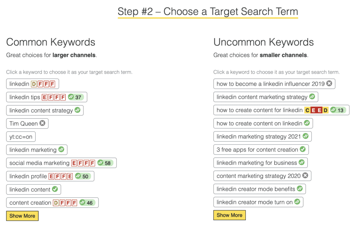This screenshot has height=226, width=353.
Task: Click gray X on content marketing strategy 2020
Action: click(x=305, y=176)
